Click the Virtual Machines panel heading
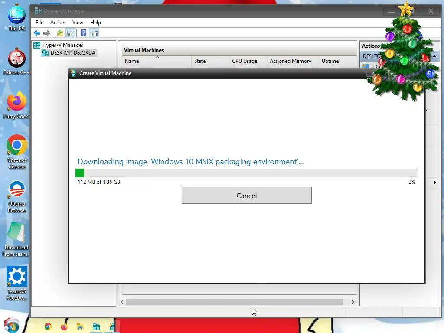Viewport: 444px width, 333px height. coord(144,50)
